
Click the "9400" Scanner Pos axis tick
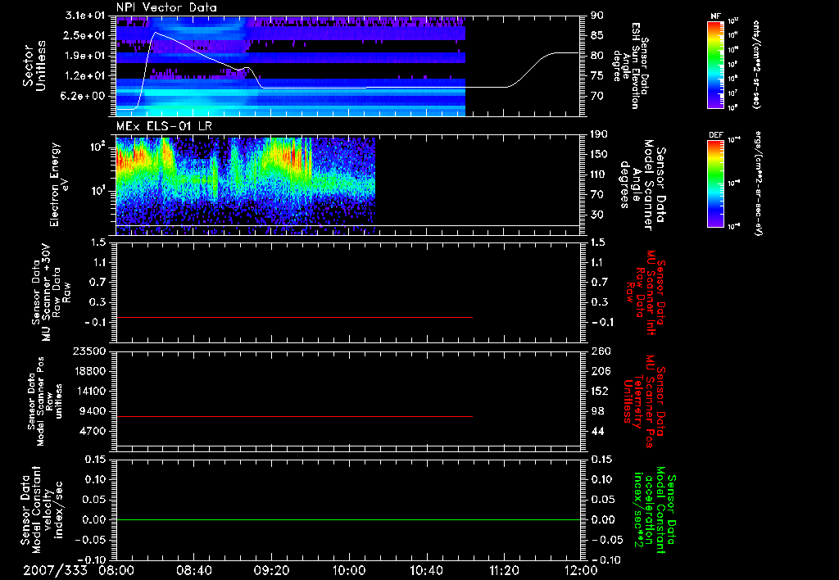click(x=92, y=411)
